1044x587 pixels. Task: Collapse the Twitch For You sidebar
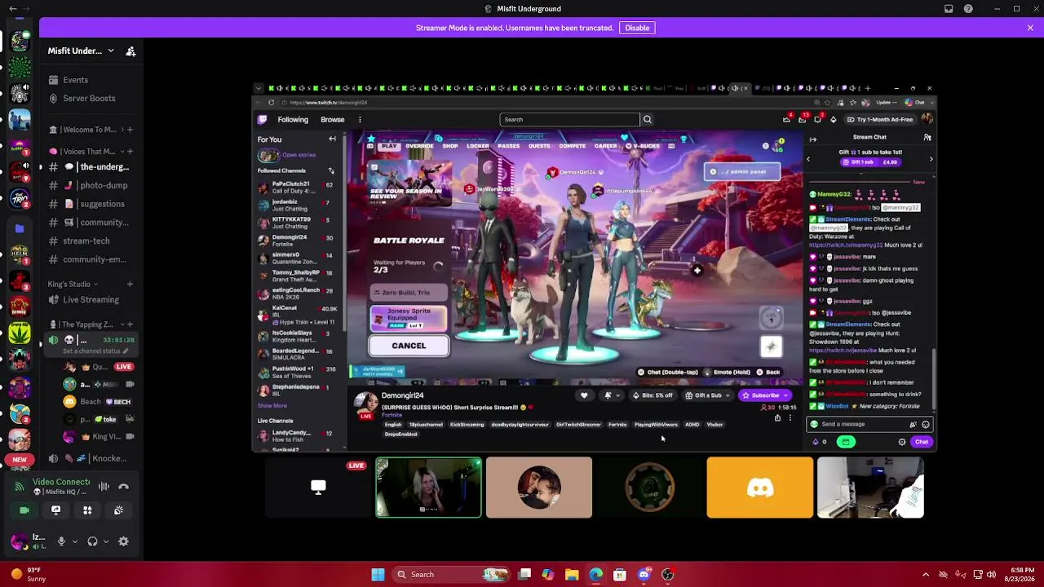tap(332, 139)
